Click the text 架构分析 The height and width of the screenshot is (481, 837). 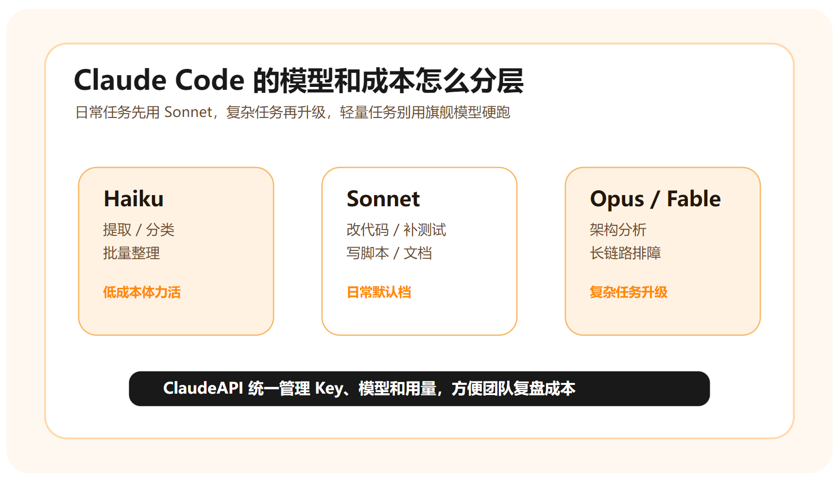point(618,230)
